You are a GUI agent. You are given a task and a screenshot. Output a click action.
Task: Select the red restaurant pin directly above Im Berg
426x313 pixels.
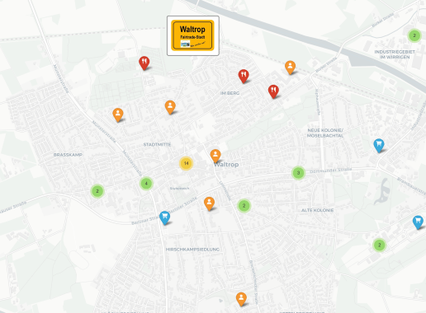click(x=244, y=76)
